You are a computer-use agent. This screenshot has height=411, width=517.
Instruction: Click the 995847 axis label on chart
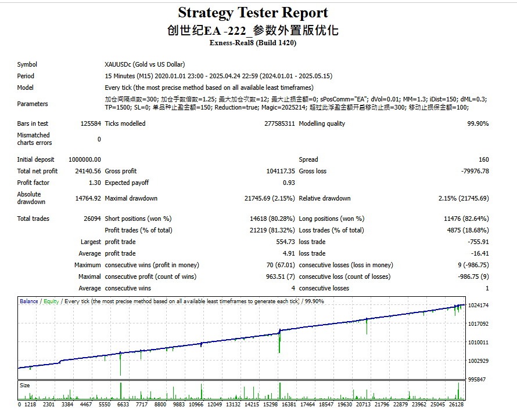click(477, 380)
